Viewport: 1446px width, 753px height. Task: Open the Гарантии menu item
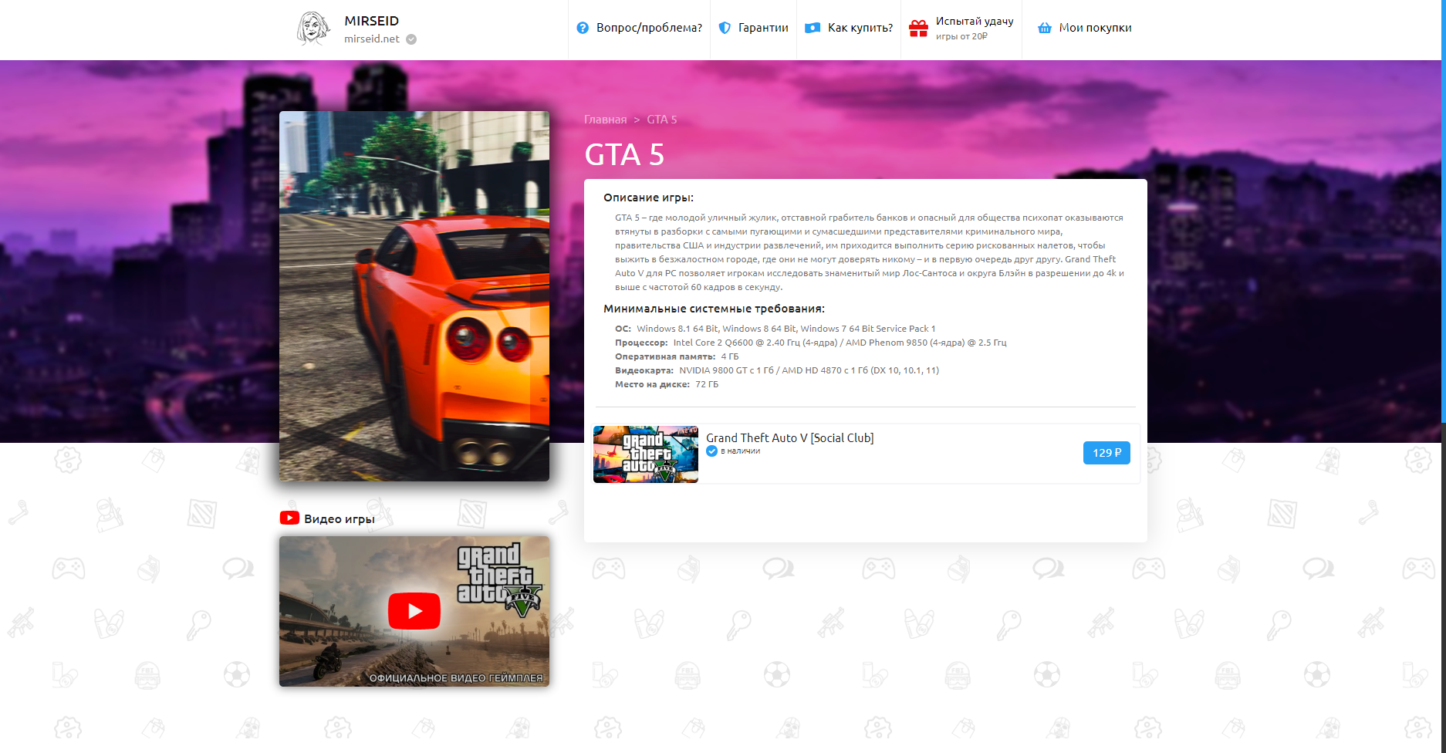pos(753,28)
